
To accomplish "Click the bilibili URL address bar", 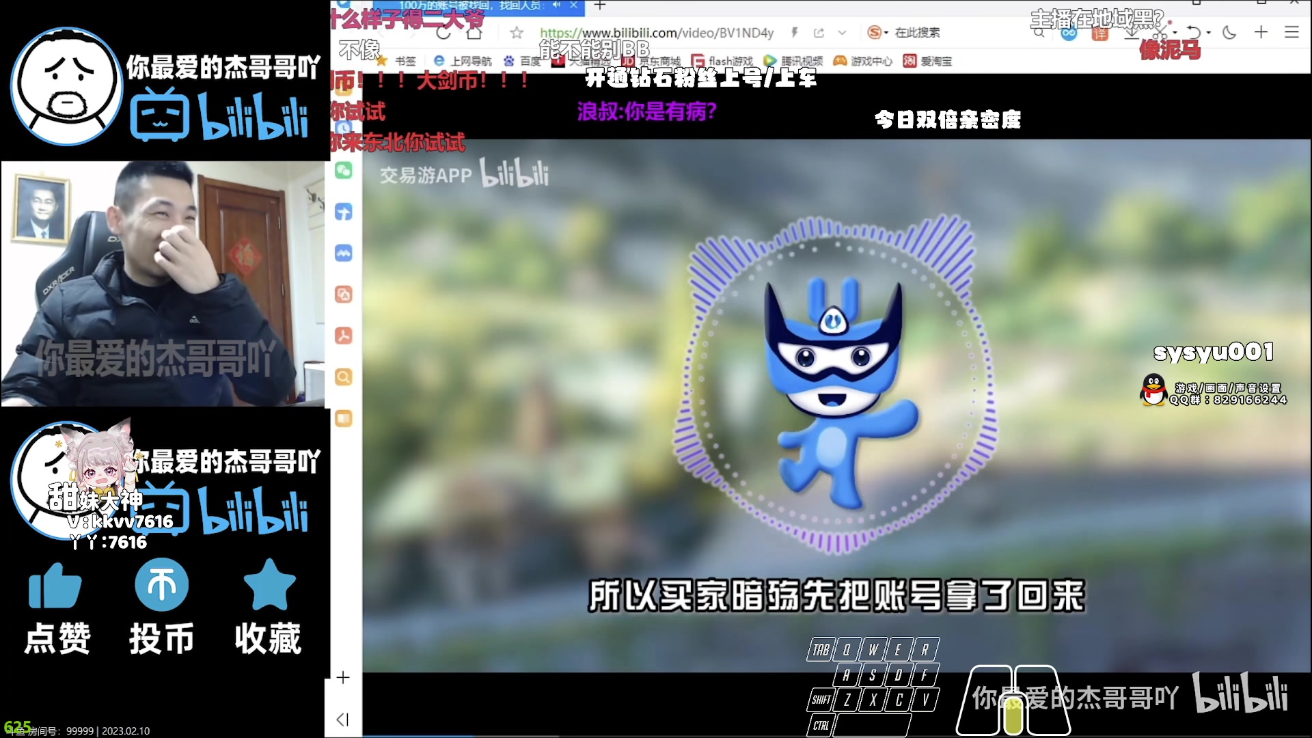I will pyautogui.click(x=657, y=33).
